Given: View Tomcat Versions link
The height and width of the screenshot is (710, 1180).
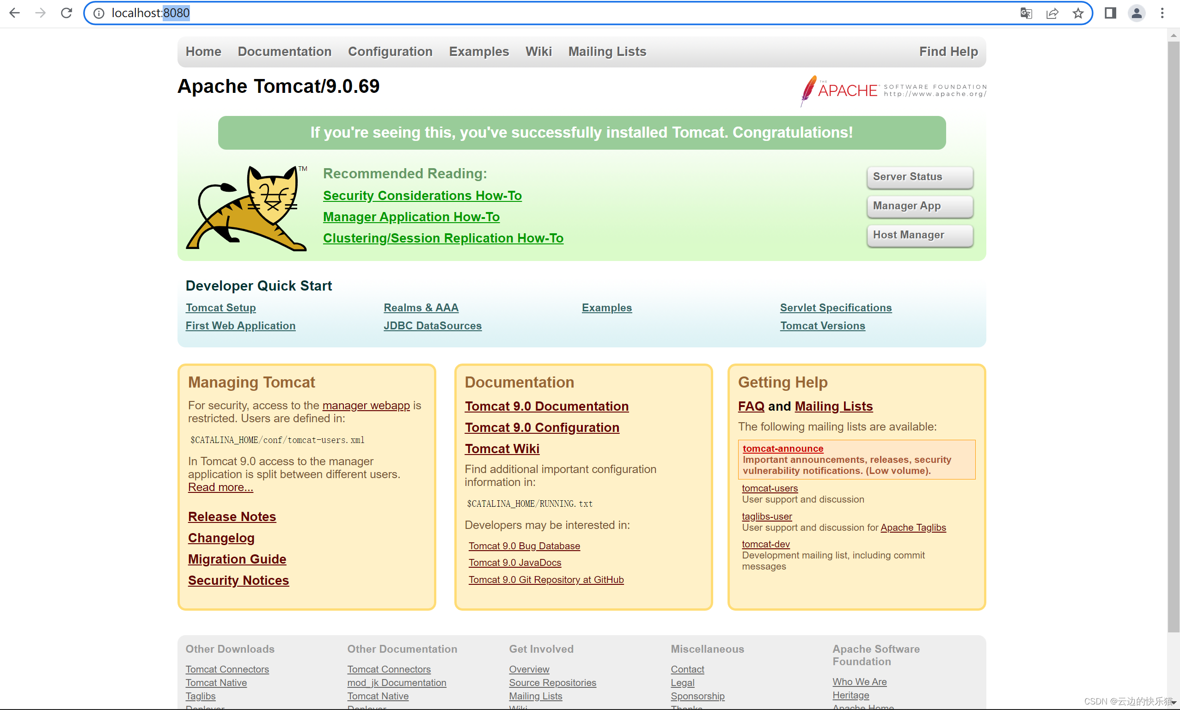Looking at the screenshot, I should click(x=822, y=326).
